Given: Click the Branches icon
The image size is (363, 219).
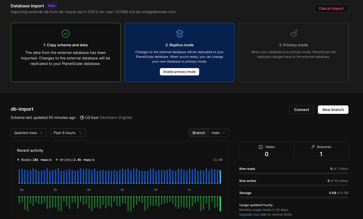Looking at the screenshot, I should [x=313, y=147].
